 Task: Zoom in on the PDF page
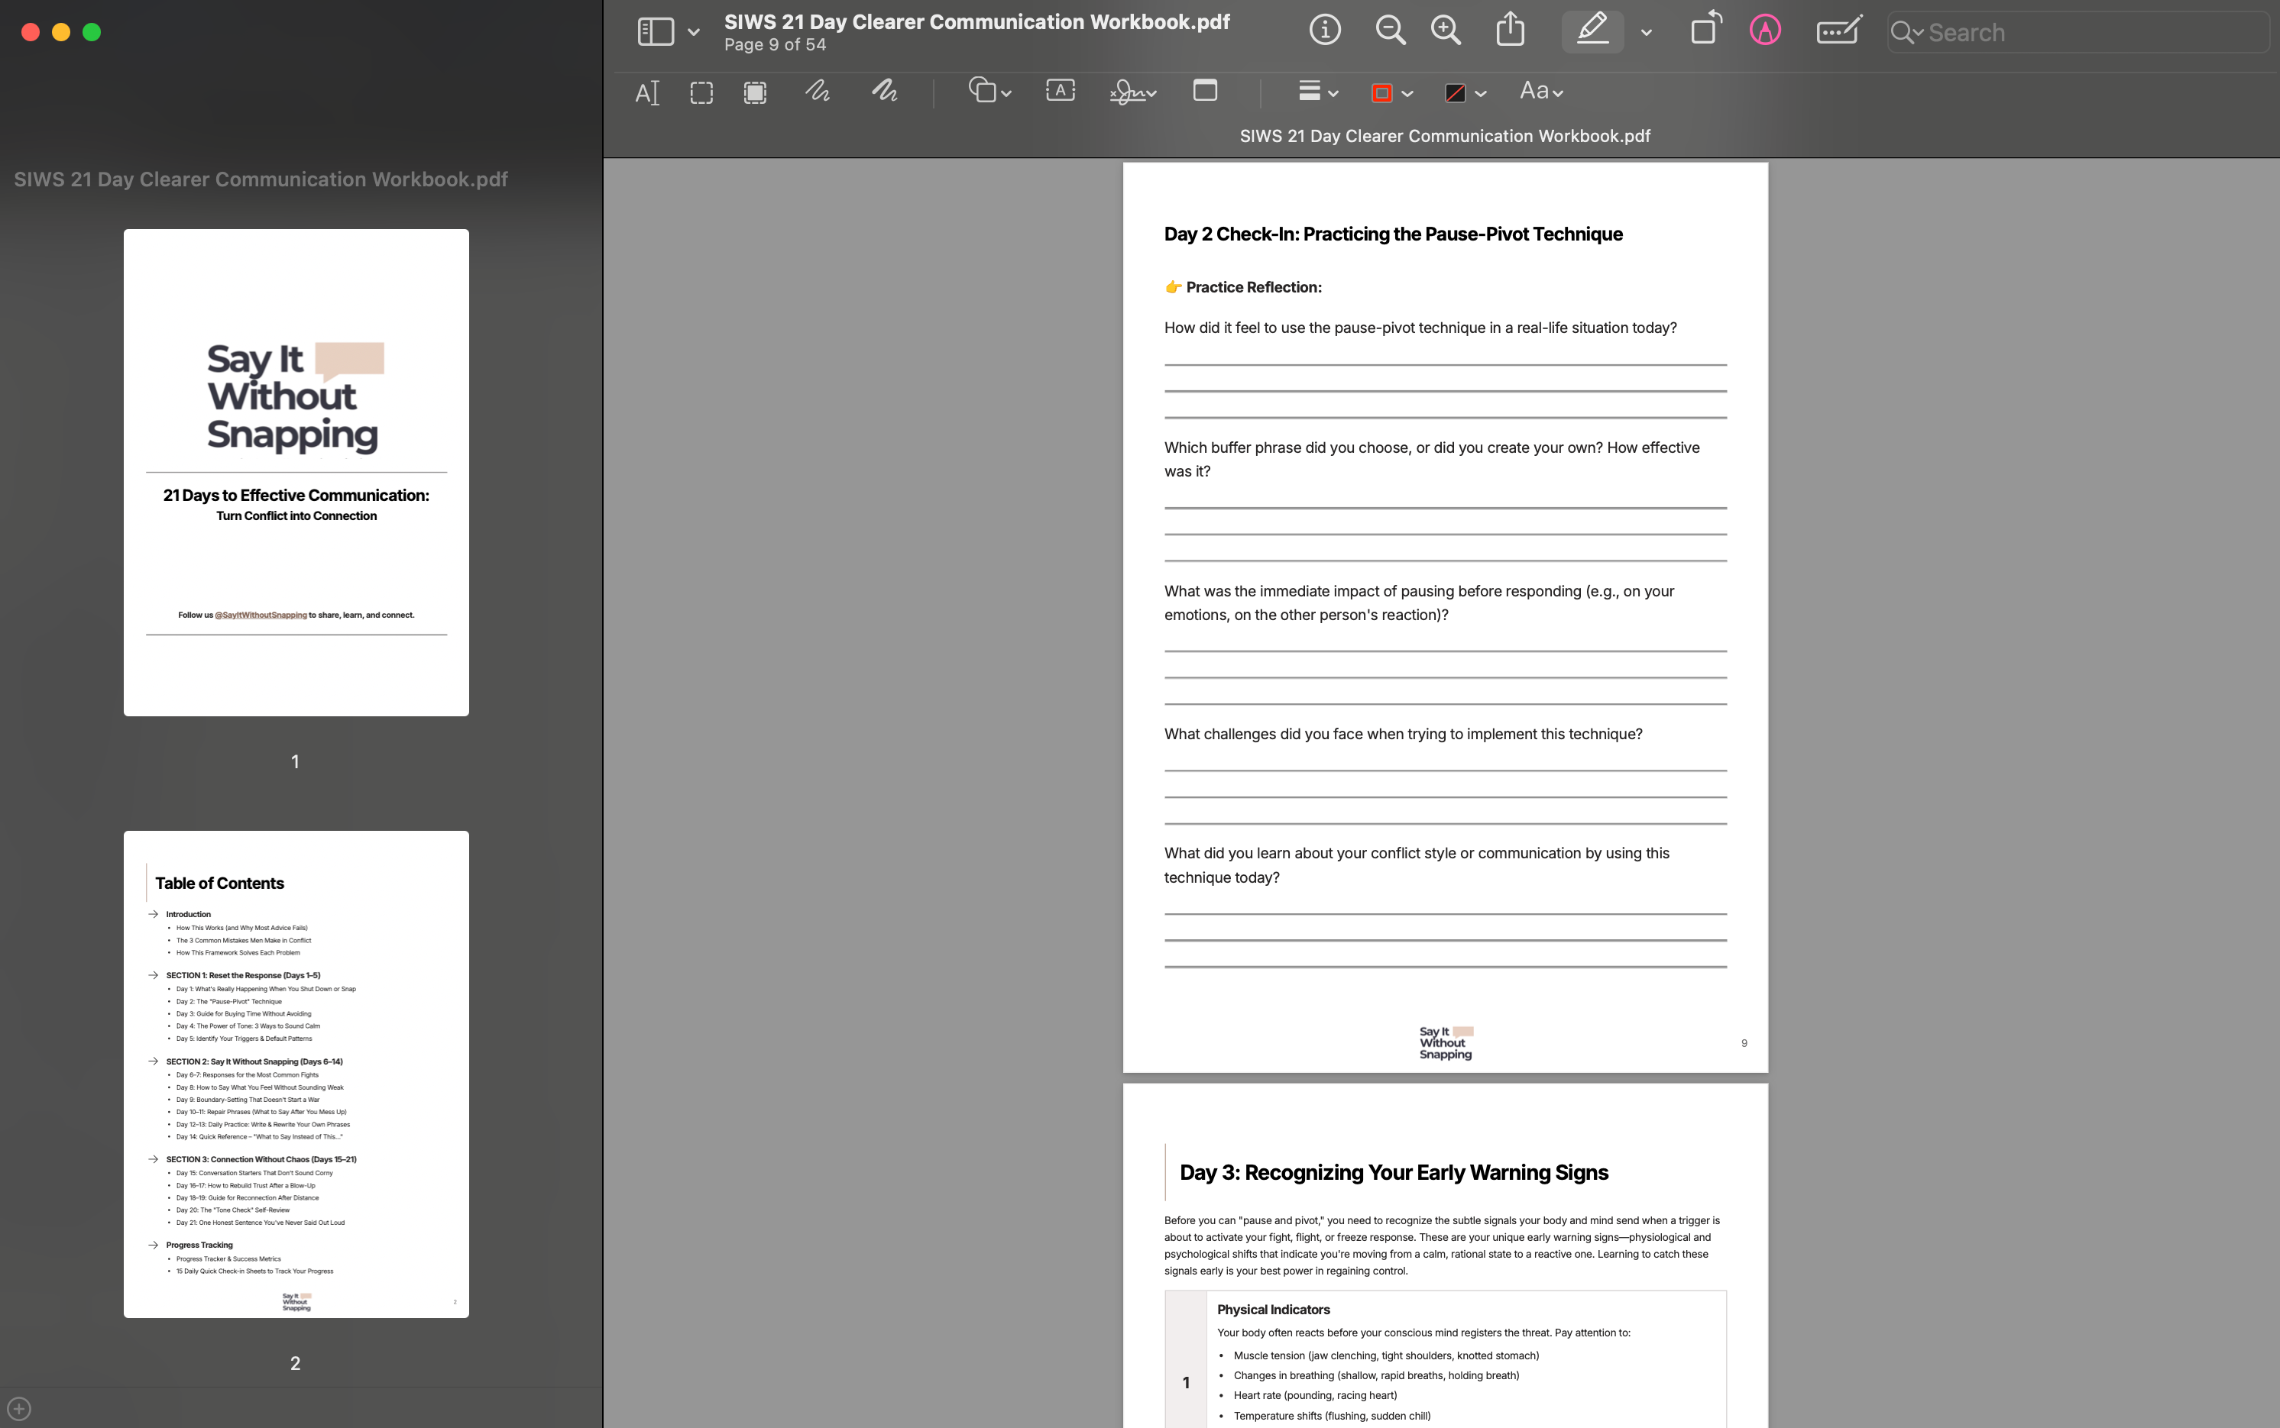[x=1445, y=31]
